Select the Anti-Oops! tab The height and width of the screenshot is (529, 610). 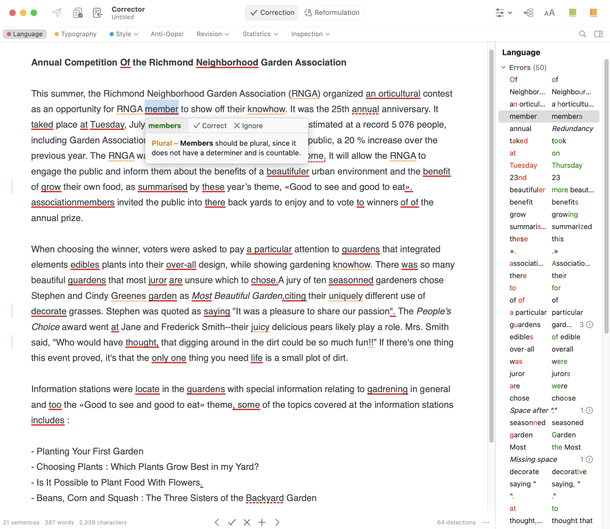point(167,34)
